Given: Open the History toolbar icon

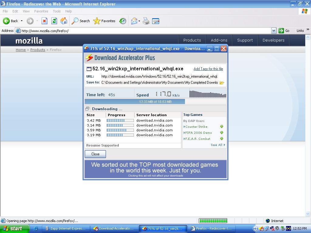Looking at the screenshot, I should (x=123, y=21).
